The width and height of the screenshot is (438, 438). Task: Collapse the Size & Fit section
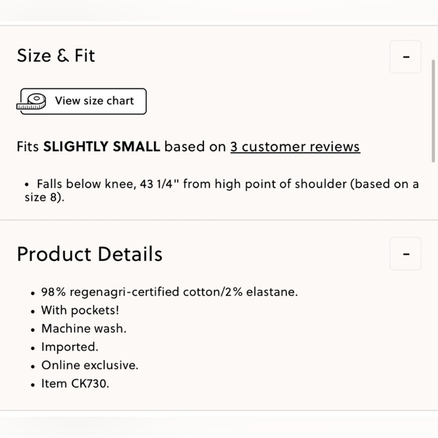pyautogui.click(x=405, y=57)
